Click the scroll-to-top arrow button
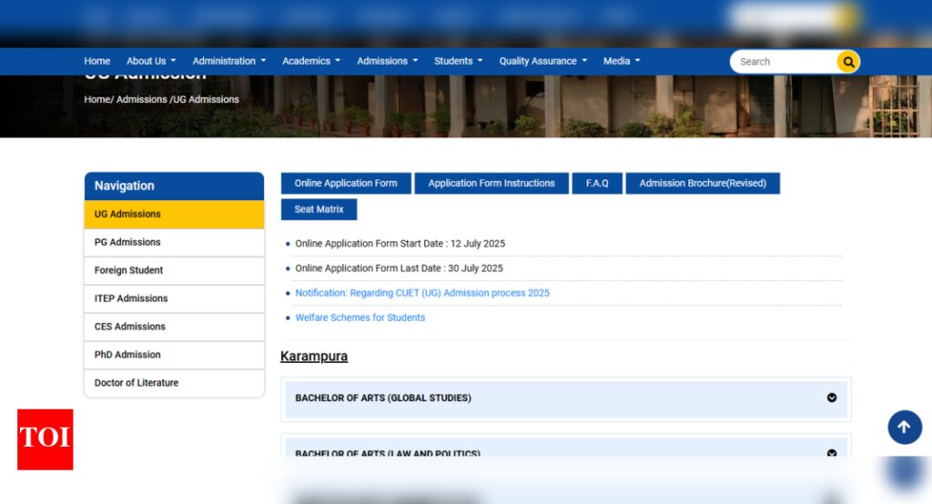 click(905, 427)
